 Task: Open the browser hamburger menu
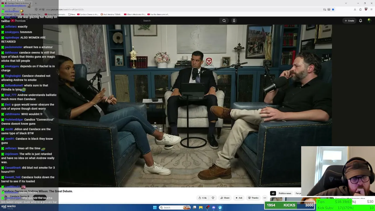(371, 9)
